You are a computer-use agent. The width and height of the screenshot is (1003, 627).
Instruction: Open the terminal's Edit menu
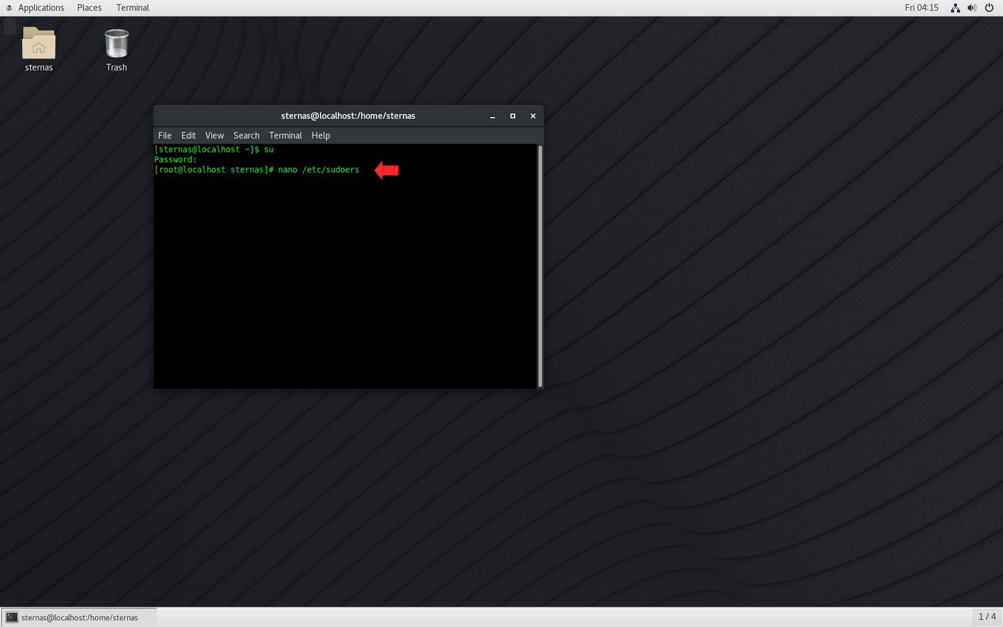(x=189, y=136)
